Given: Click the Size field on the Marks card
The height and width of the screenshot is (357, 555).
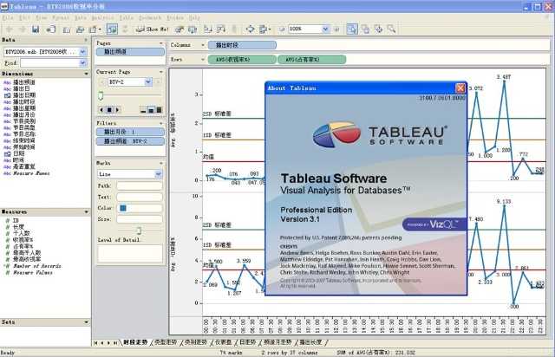Looking at the screenshot, I should (x=139, y=219).
